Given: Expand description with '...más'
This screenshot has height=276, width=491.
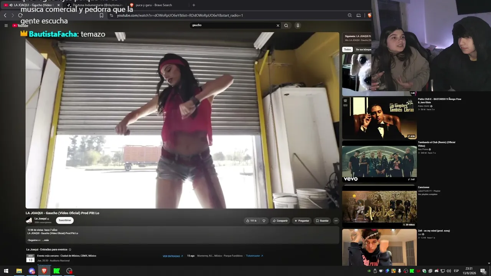Looking at the screenshot, I should [x=45, y=240].
